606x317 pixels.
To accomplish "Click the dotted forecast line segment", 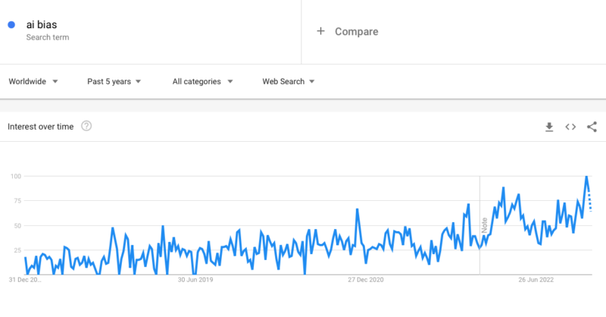I will point(590,202).
